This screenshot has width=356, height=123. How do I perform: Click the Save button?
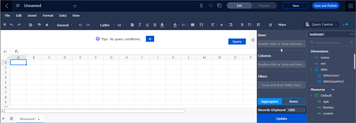point(296,5)
